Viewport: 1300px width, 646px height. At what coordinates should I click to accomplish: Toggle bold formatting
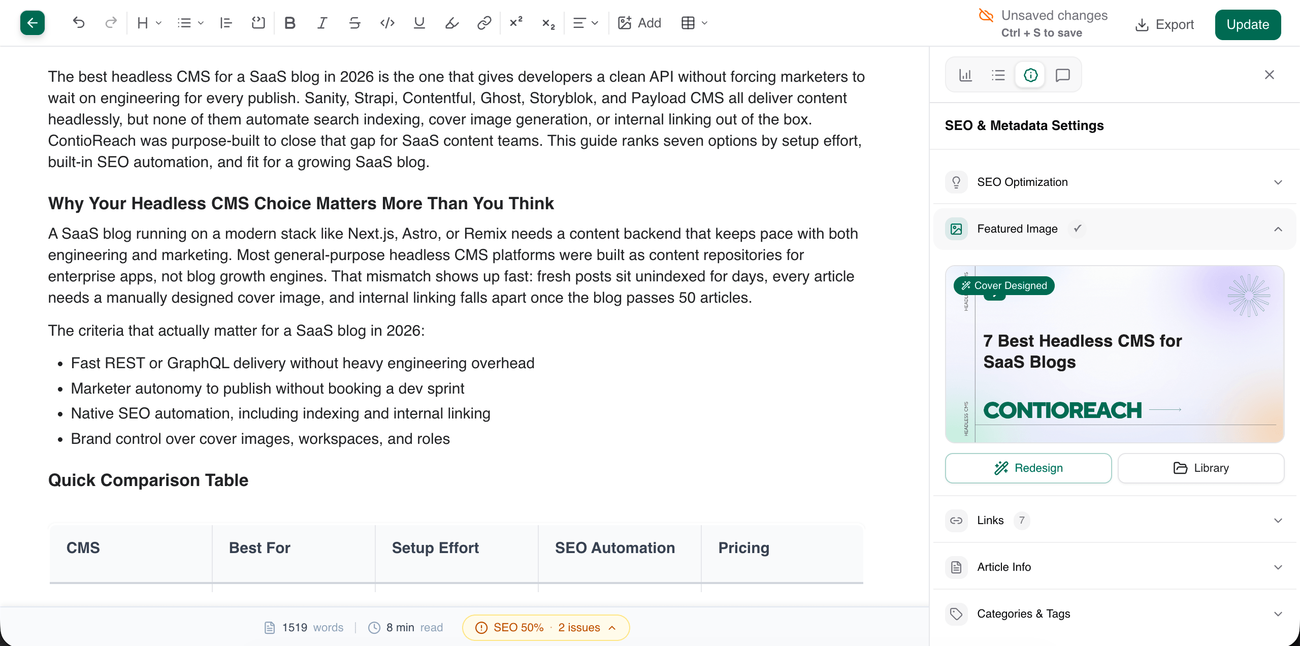tap(290, 23)
